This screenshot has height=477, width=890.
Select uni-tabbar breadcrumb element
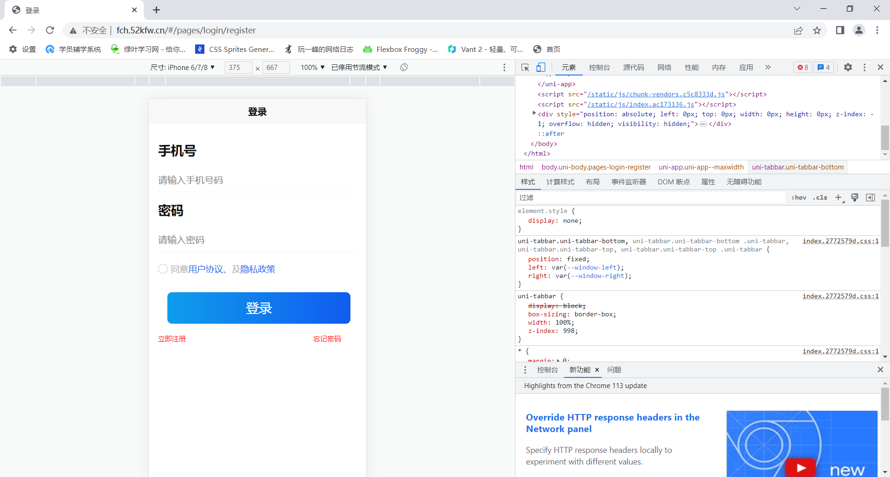coord(798,167)
